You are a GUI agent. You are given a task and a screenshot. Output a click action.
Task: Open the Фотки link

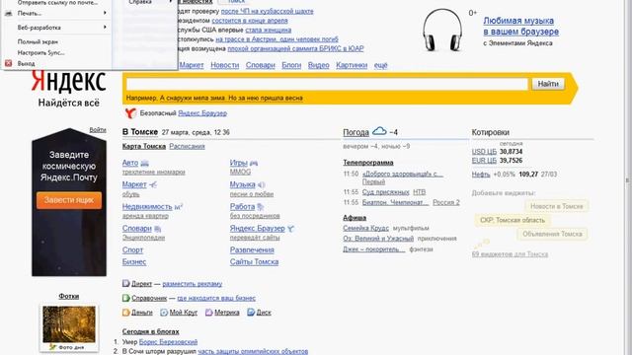pyautogui.click(x=69, y=296)
